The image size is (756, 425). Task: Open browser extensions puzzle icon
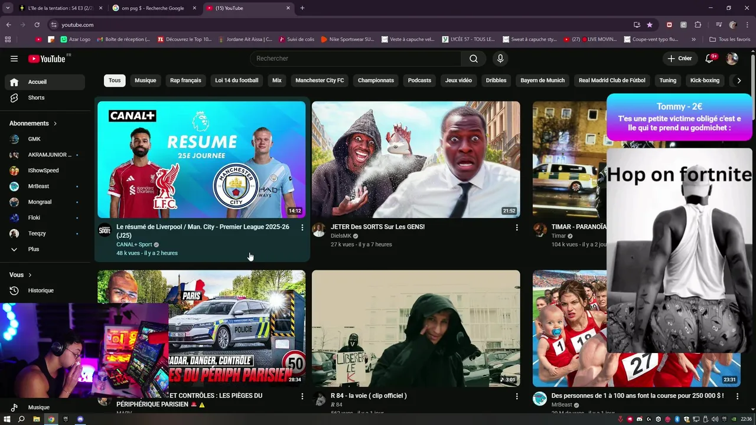698,25
